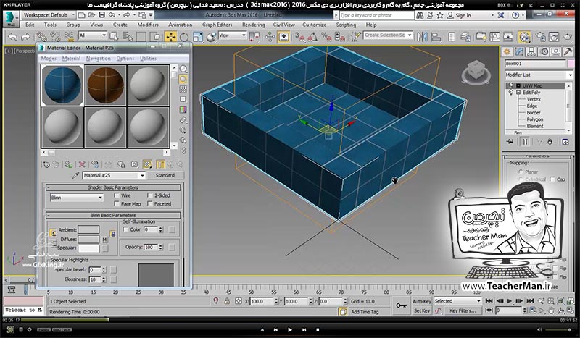Viewport: 580px width, 338px height.
Task: Click the Set Key mode key icon
Action: pyautogui.click(x=401, y=305)
